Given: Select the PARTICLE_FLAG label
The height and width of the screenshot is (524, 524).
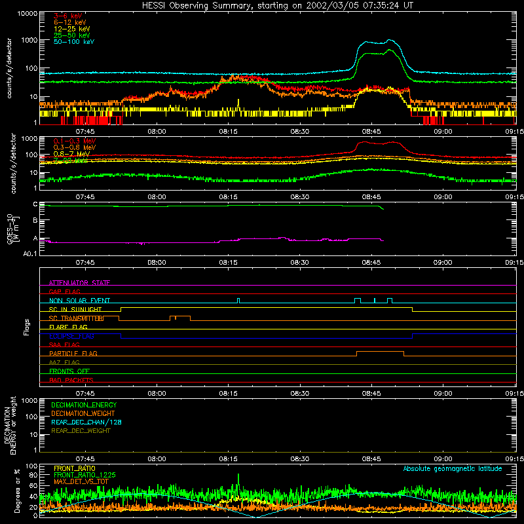Looking at the screenshot, I should pos(73,353).
